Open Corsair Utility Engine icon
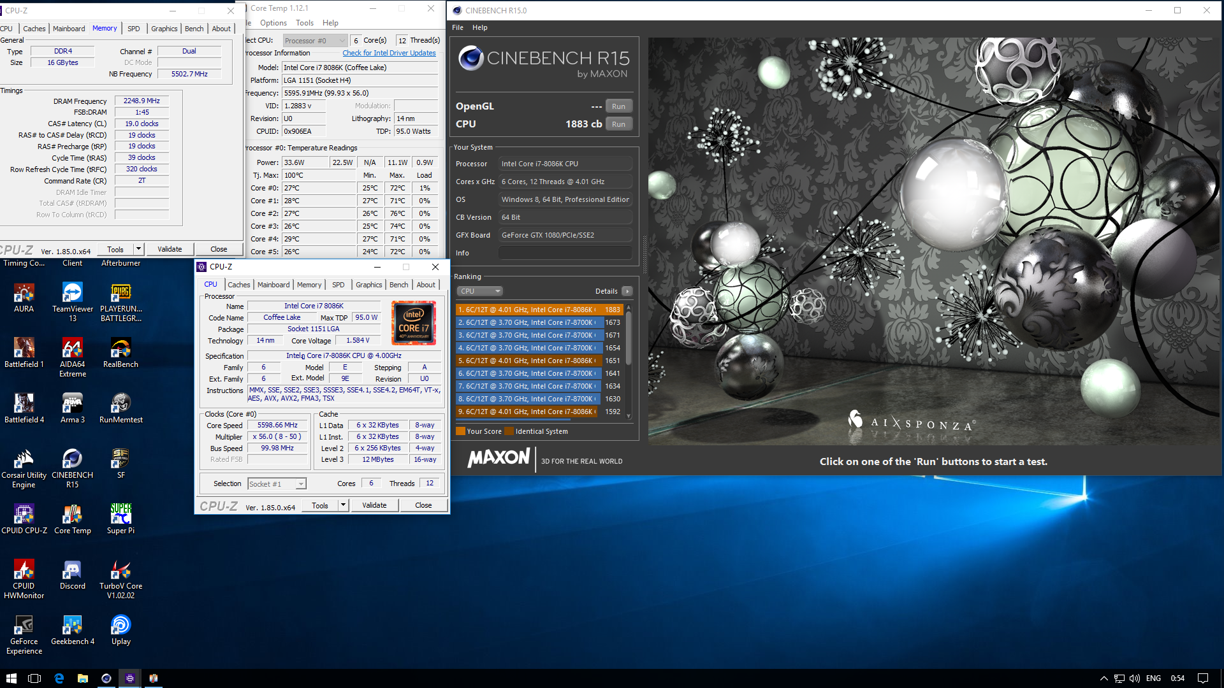Image resolution: width=1224 pixels, height=688 pixels. [x=24, y=469]
